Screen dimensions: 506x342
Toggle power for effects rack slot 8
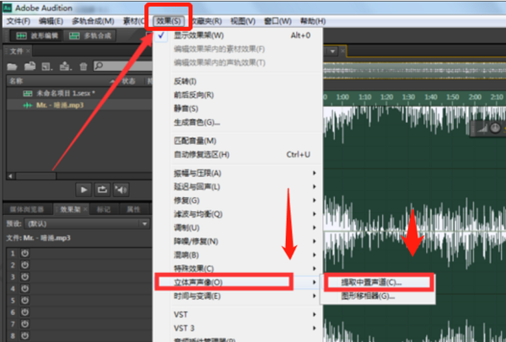click(x=24, y=335)
